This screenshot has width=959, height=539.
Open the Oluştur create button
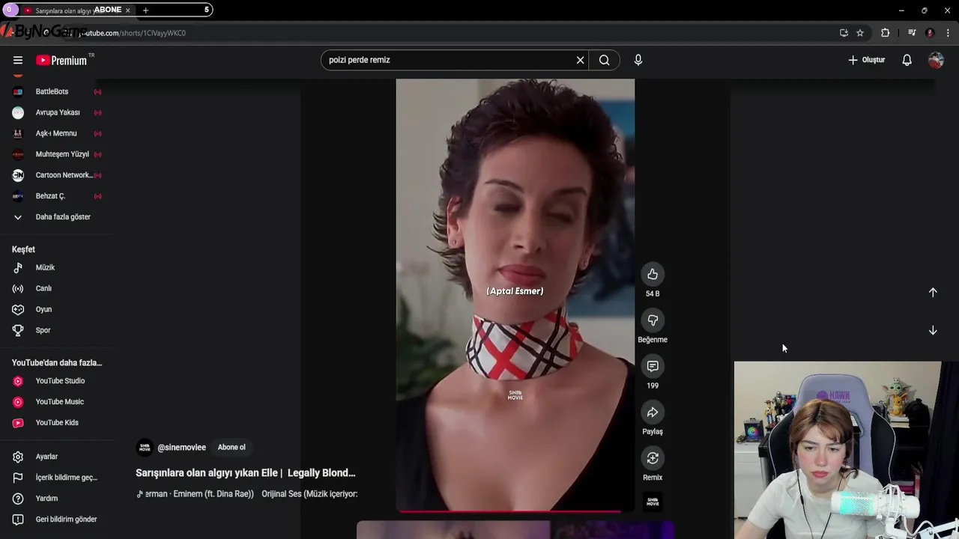pyautogui.click(x=867, y=60)
